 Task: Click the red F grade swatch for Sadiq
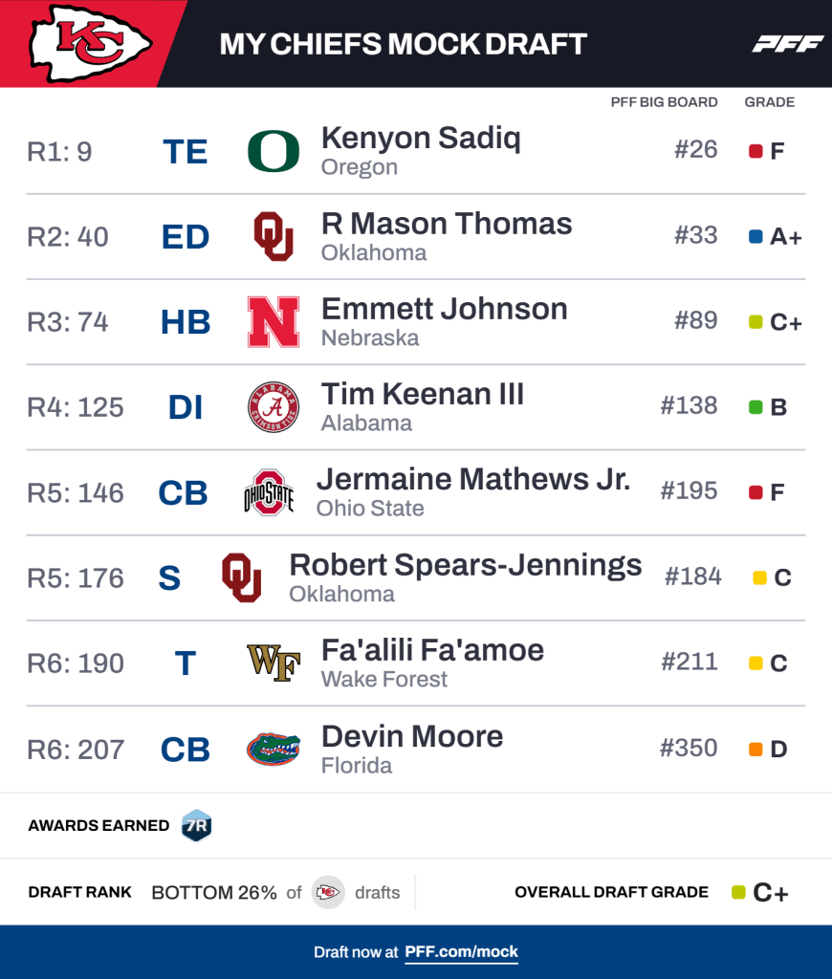pyautogui.click(x=755, y=151)
